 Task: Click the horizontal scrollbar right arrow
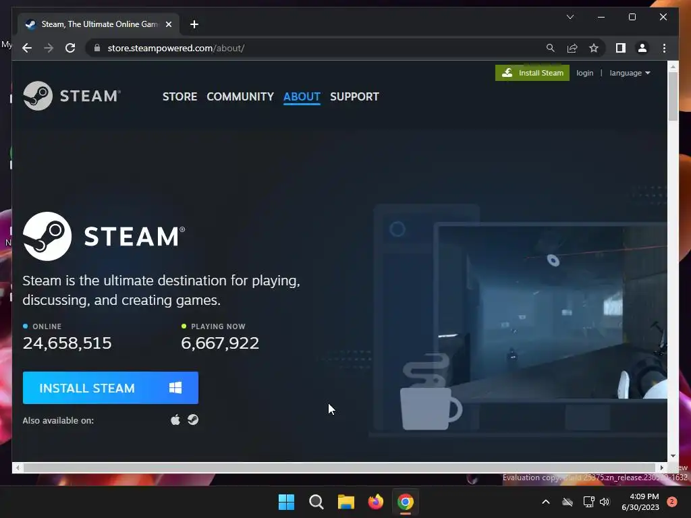coord(661,468)
